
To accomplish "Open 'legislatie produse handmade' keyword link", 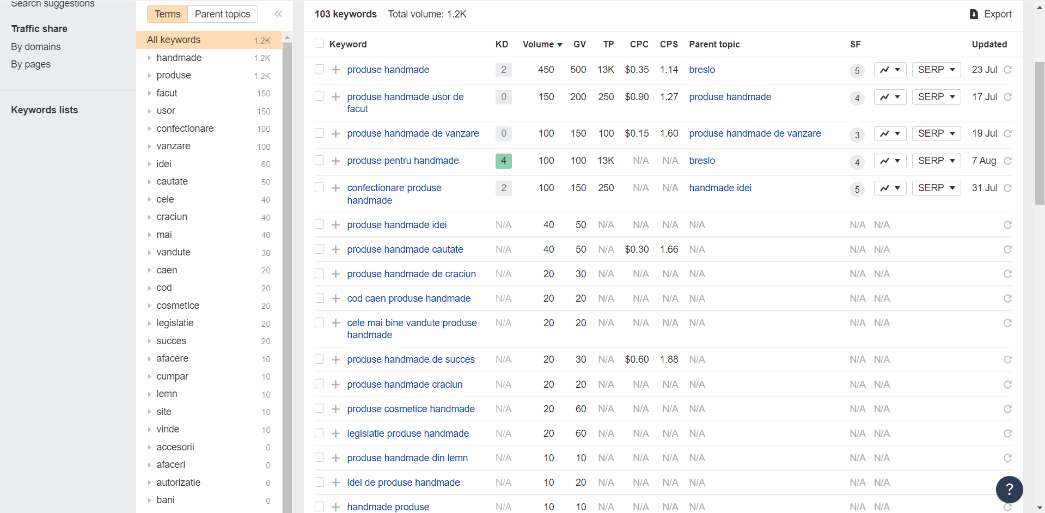I will [408, 433].
